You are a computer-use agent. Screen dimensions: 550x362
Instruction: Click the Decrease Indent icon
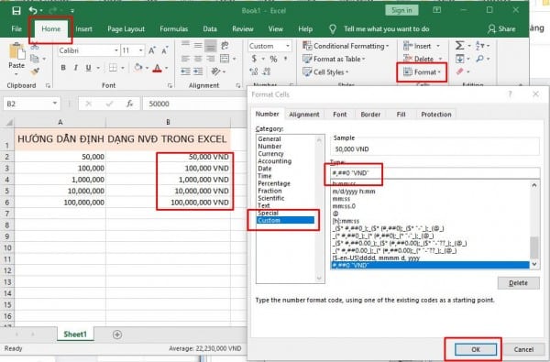coord(185,71)
